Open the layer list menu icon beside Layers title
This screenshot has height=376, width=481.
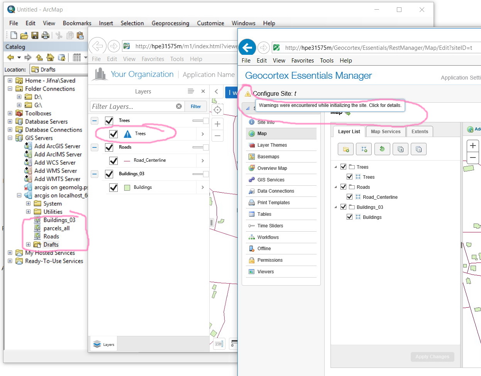tap(191, 91)
